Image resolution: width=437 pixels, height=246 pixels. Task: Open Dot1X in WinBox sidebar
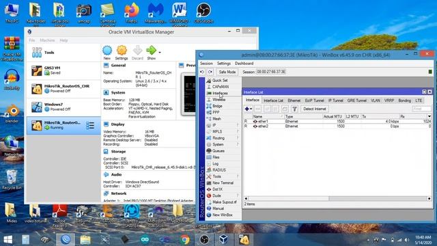[x=217, y=189]
